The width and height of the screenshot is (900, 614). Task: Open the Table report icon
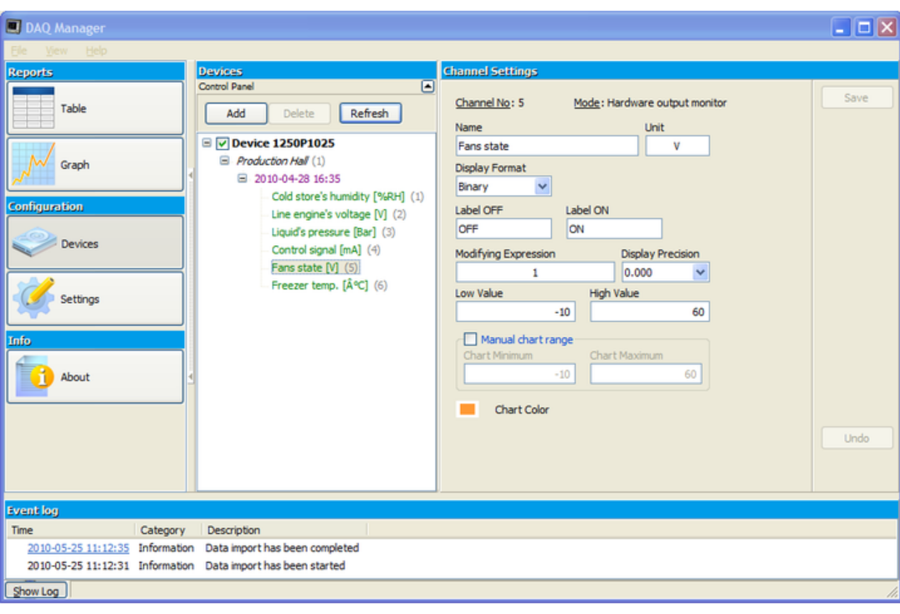tap(33, 108)
